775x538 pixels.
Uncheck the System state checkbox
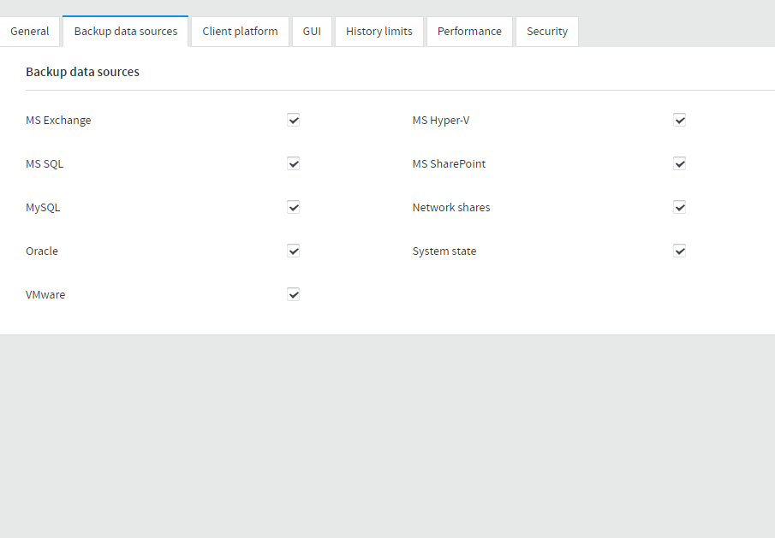[x=680, y=251]
